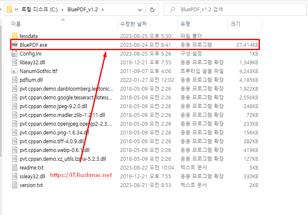Select the libeay32.dll file name
This screenshot has width=308, height=215.
click(x=32, y=63)
